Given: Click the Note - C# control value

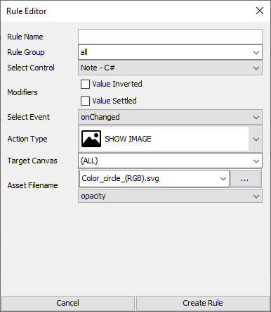Looking at the screenshot, I should 98,68.
